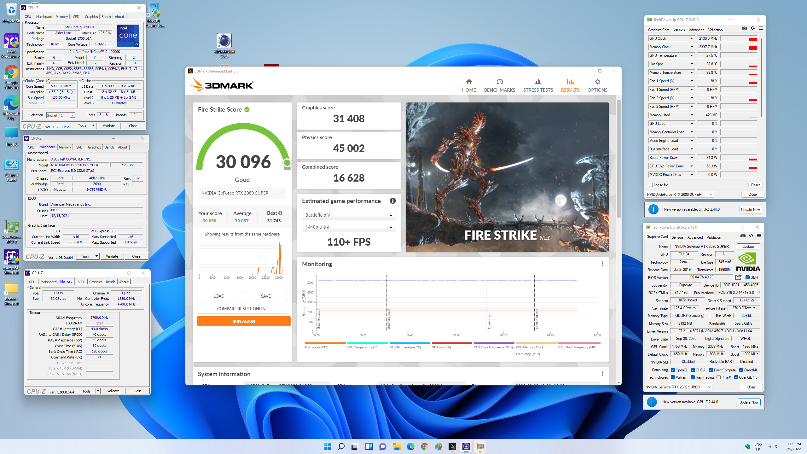Open Advanced tab in GPU-Z Sensors window
This screenshot has height=454, width=807.
696,30
